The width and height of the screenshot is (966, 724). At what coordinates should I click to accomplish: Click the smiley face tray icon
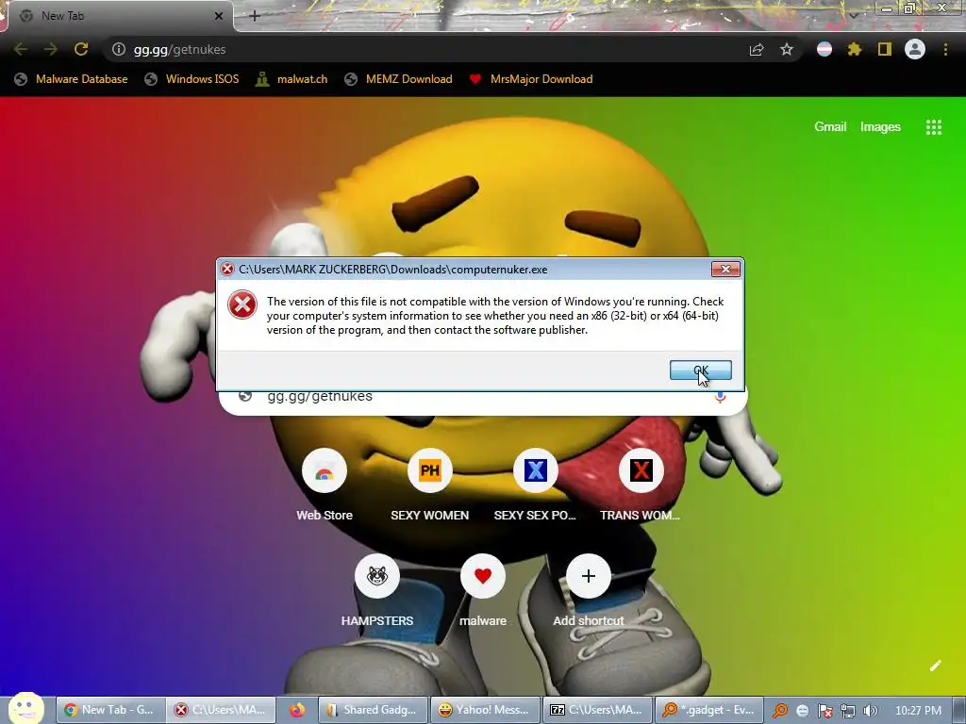click(x=802, y=711)
